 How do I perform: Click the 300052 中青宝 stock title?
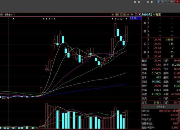(x=151, y=14)
